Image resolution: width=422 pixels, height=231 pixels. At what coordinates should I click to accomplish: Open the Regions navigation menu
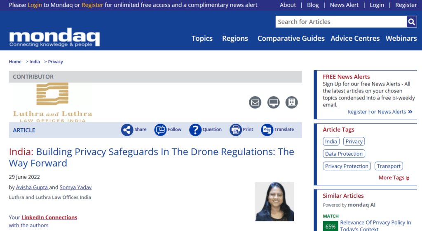click(x=235, y=38)
